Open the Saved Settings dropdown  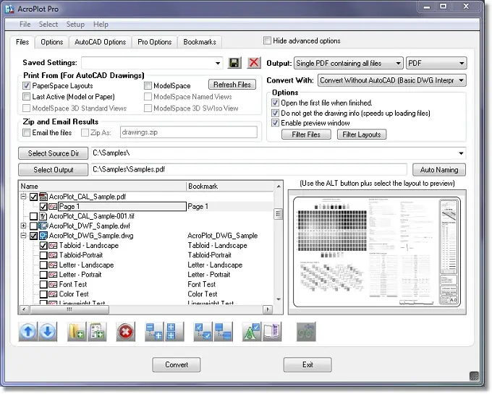pyautogui.click(x=218, y=63)
